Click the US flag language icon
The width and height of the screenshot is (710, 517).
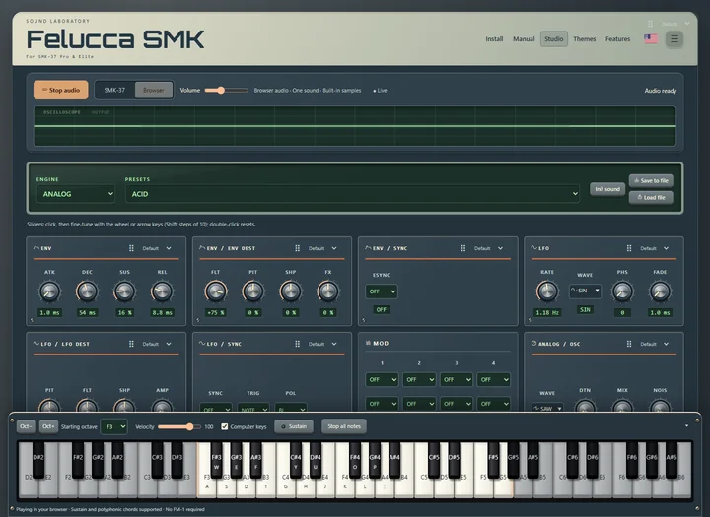[x=651, y=39]
